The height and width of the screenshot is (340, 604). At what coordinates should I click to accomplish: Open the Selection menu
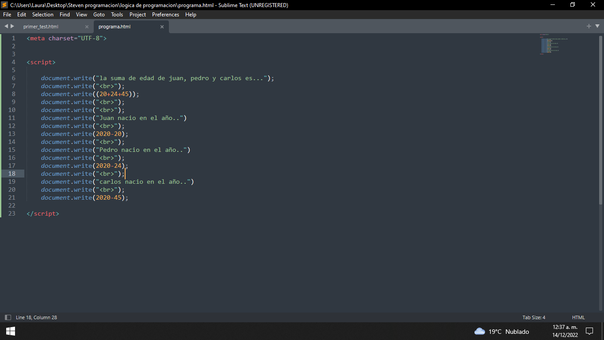pyautogui.click(x=43, y=15)
